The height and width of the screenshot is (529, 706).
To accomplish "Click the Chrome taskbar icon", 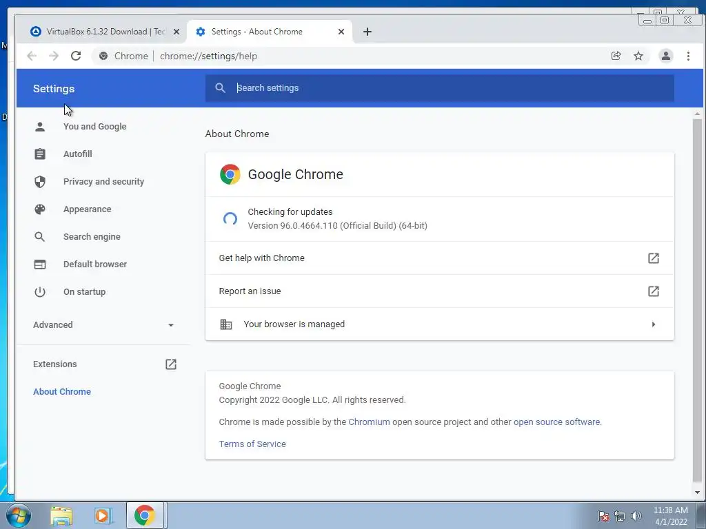I will (x=145, y=515).
